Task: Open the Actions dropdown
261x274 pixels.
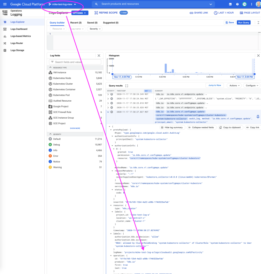Action: [234, 86]
